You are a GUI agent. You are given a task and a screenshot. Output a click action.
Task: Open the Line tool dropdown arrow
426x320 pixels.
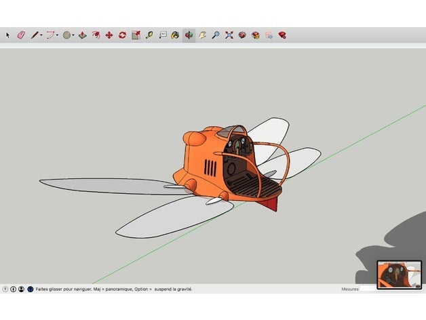click(x=41, y=35)
